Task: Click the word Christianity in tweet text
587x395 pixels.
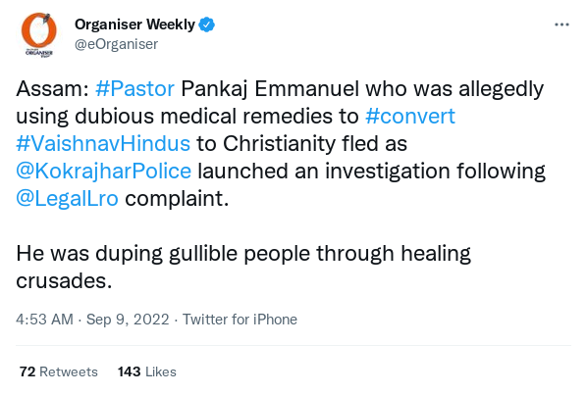Action: pos(279,143)
